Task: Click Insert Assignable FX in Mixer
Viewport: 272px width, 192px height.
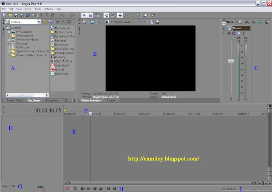Action: point(260,22)
